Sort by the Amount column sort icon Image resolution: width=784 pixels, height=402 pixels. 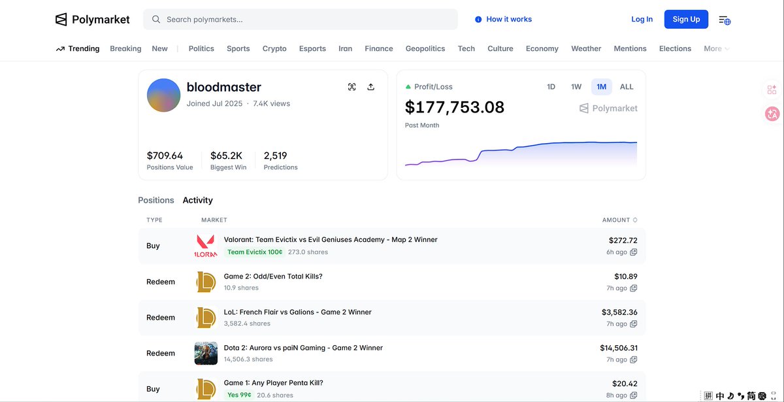click(x=635, y=220)
